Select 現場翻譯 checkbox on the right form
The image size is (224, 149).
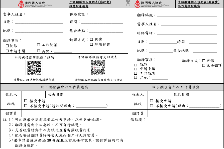[x=204, y=65]
